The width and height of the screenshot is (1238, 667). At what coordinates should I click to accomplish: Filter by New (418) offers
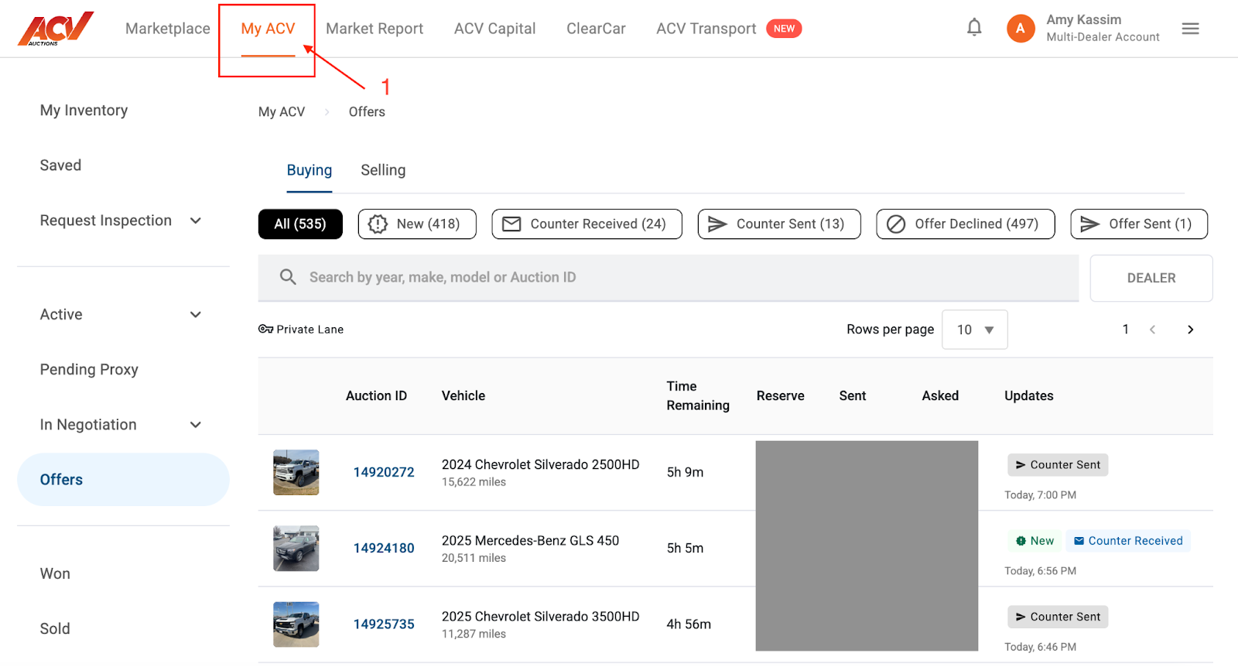(x=417, y=224)
